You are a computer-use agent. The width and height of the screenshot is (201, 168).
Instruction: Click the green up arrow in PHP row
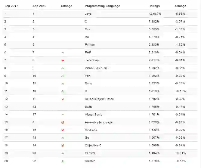(x=63, y=52)
